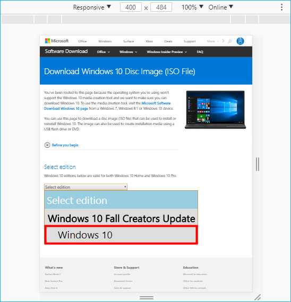The height and width of the screenshot is (302, 291).
Task: Edit the viewport height field showing 484
Action: [x=161, y=7]
